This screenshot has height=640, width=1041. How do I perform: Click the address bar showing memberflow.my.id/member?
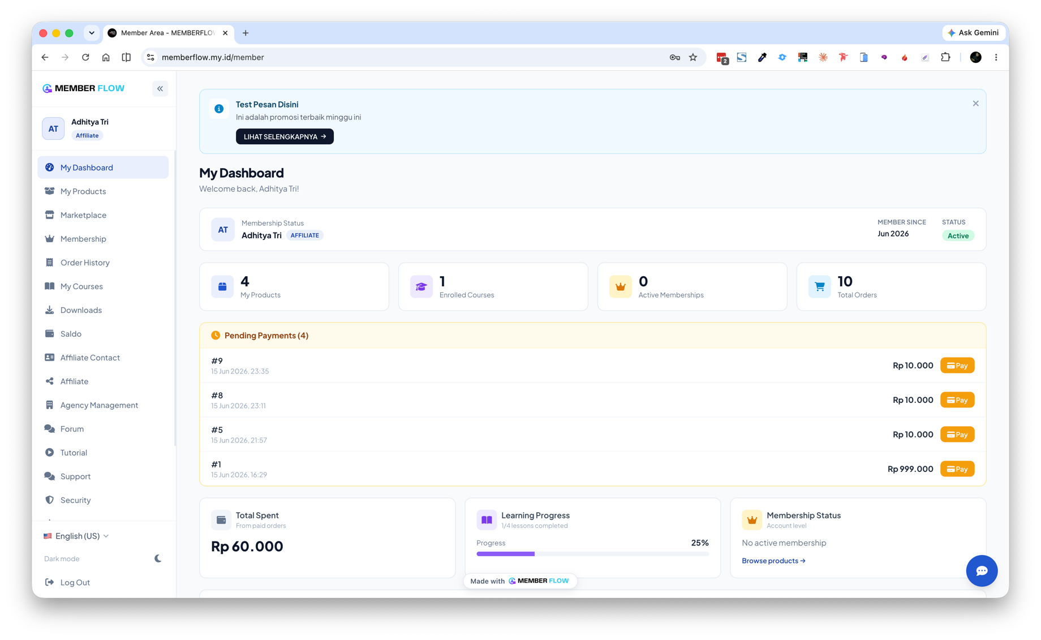[407, 57]
